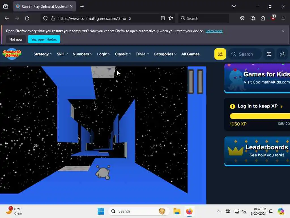Dismiss the Firefox startup notification bar
Image resolution: width=290 pixels, height=218 pixels.
pyautogui.click(x=283, y=31)
